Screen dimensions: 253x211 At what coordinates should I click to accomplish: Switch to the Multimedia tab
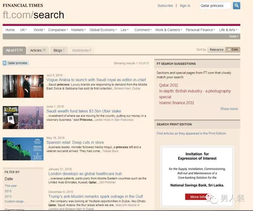click(x=82, y=50)
